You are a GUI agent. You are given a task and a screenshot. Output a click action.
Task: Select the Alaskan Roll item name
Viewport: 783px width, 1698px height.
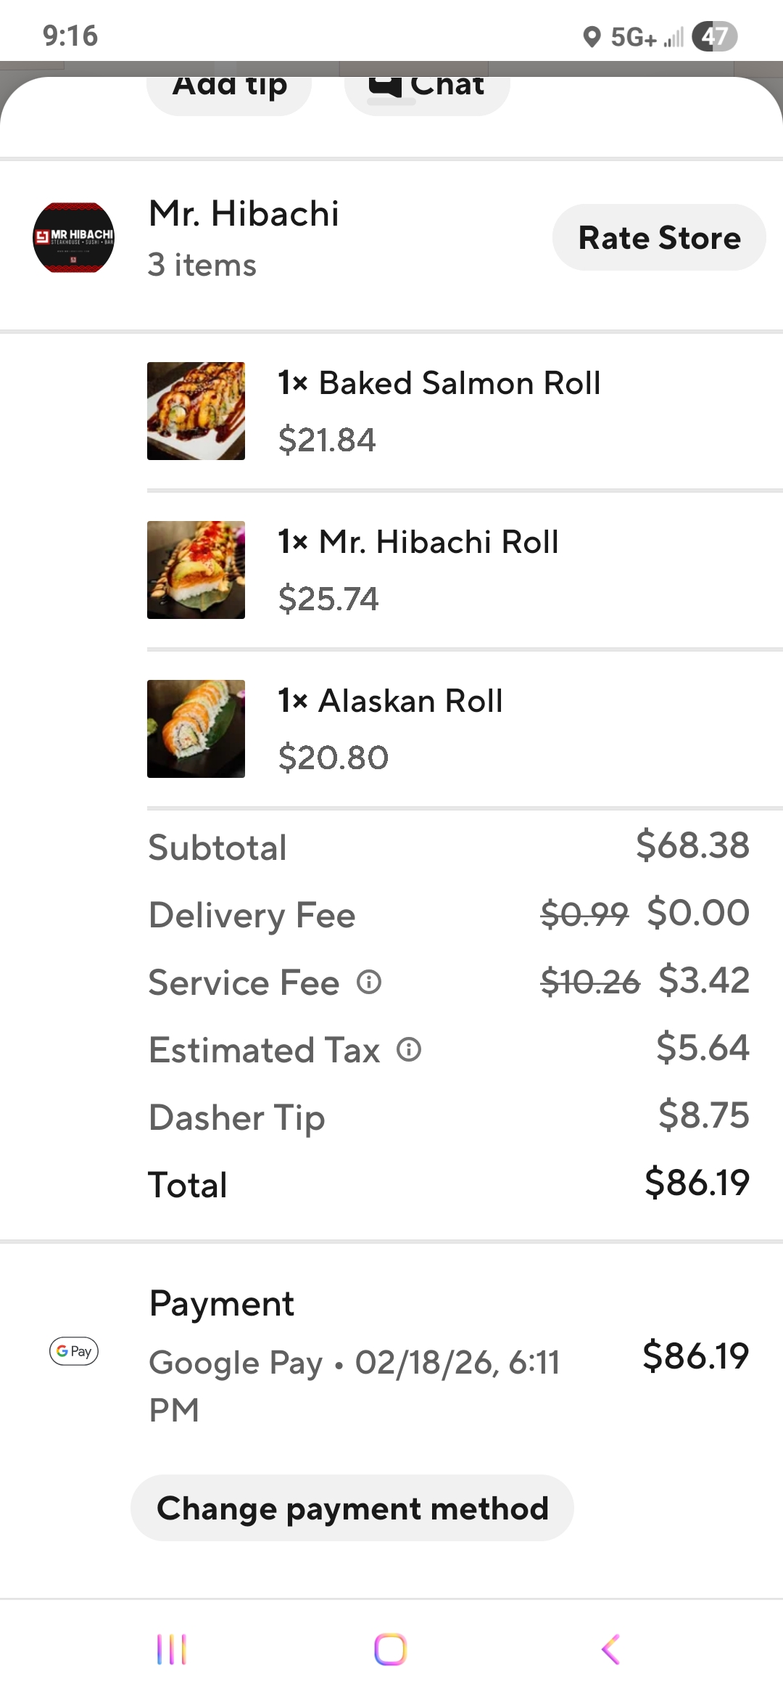point(391,701)
